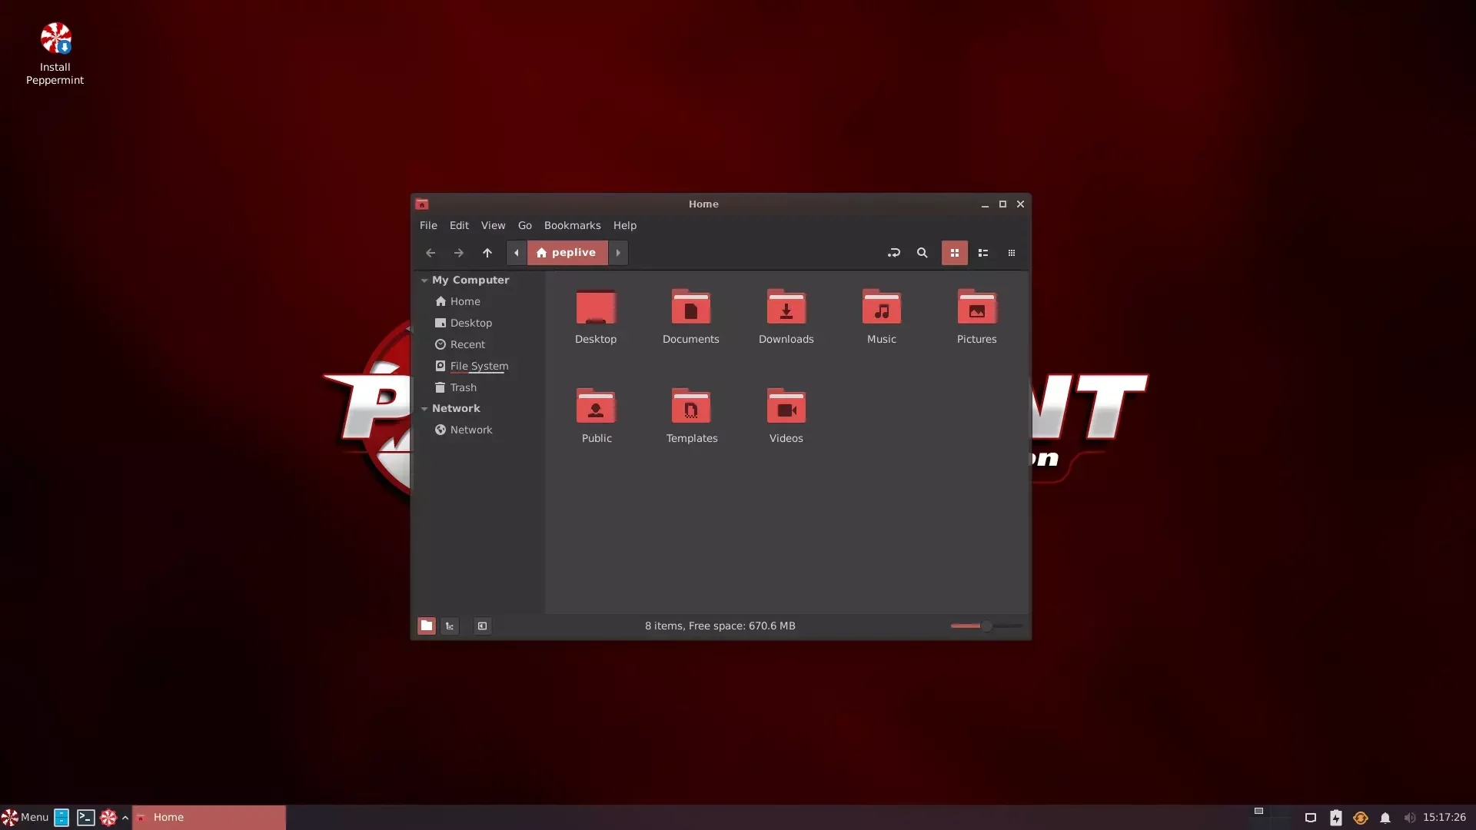Launch terminal from taskbar
The height and width of the screenshot is (830, 1476).
coord(85,818)
